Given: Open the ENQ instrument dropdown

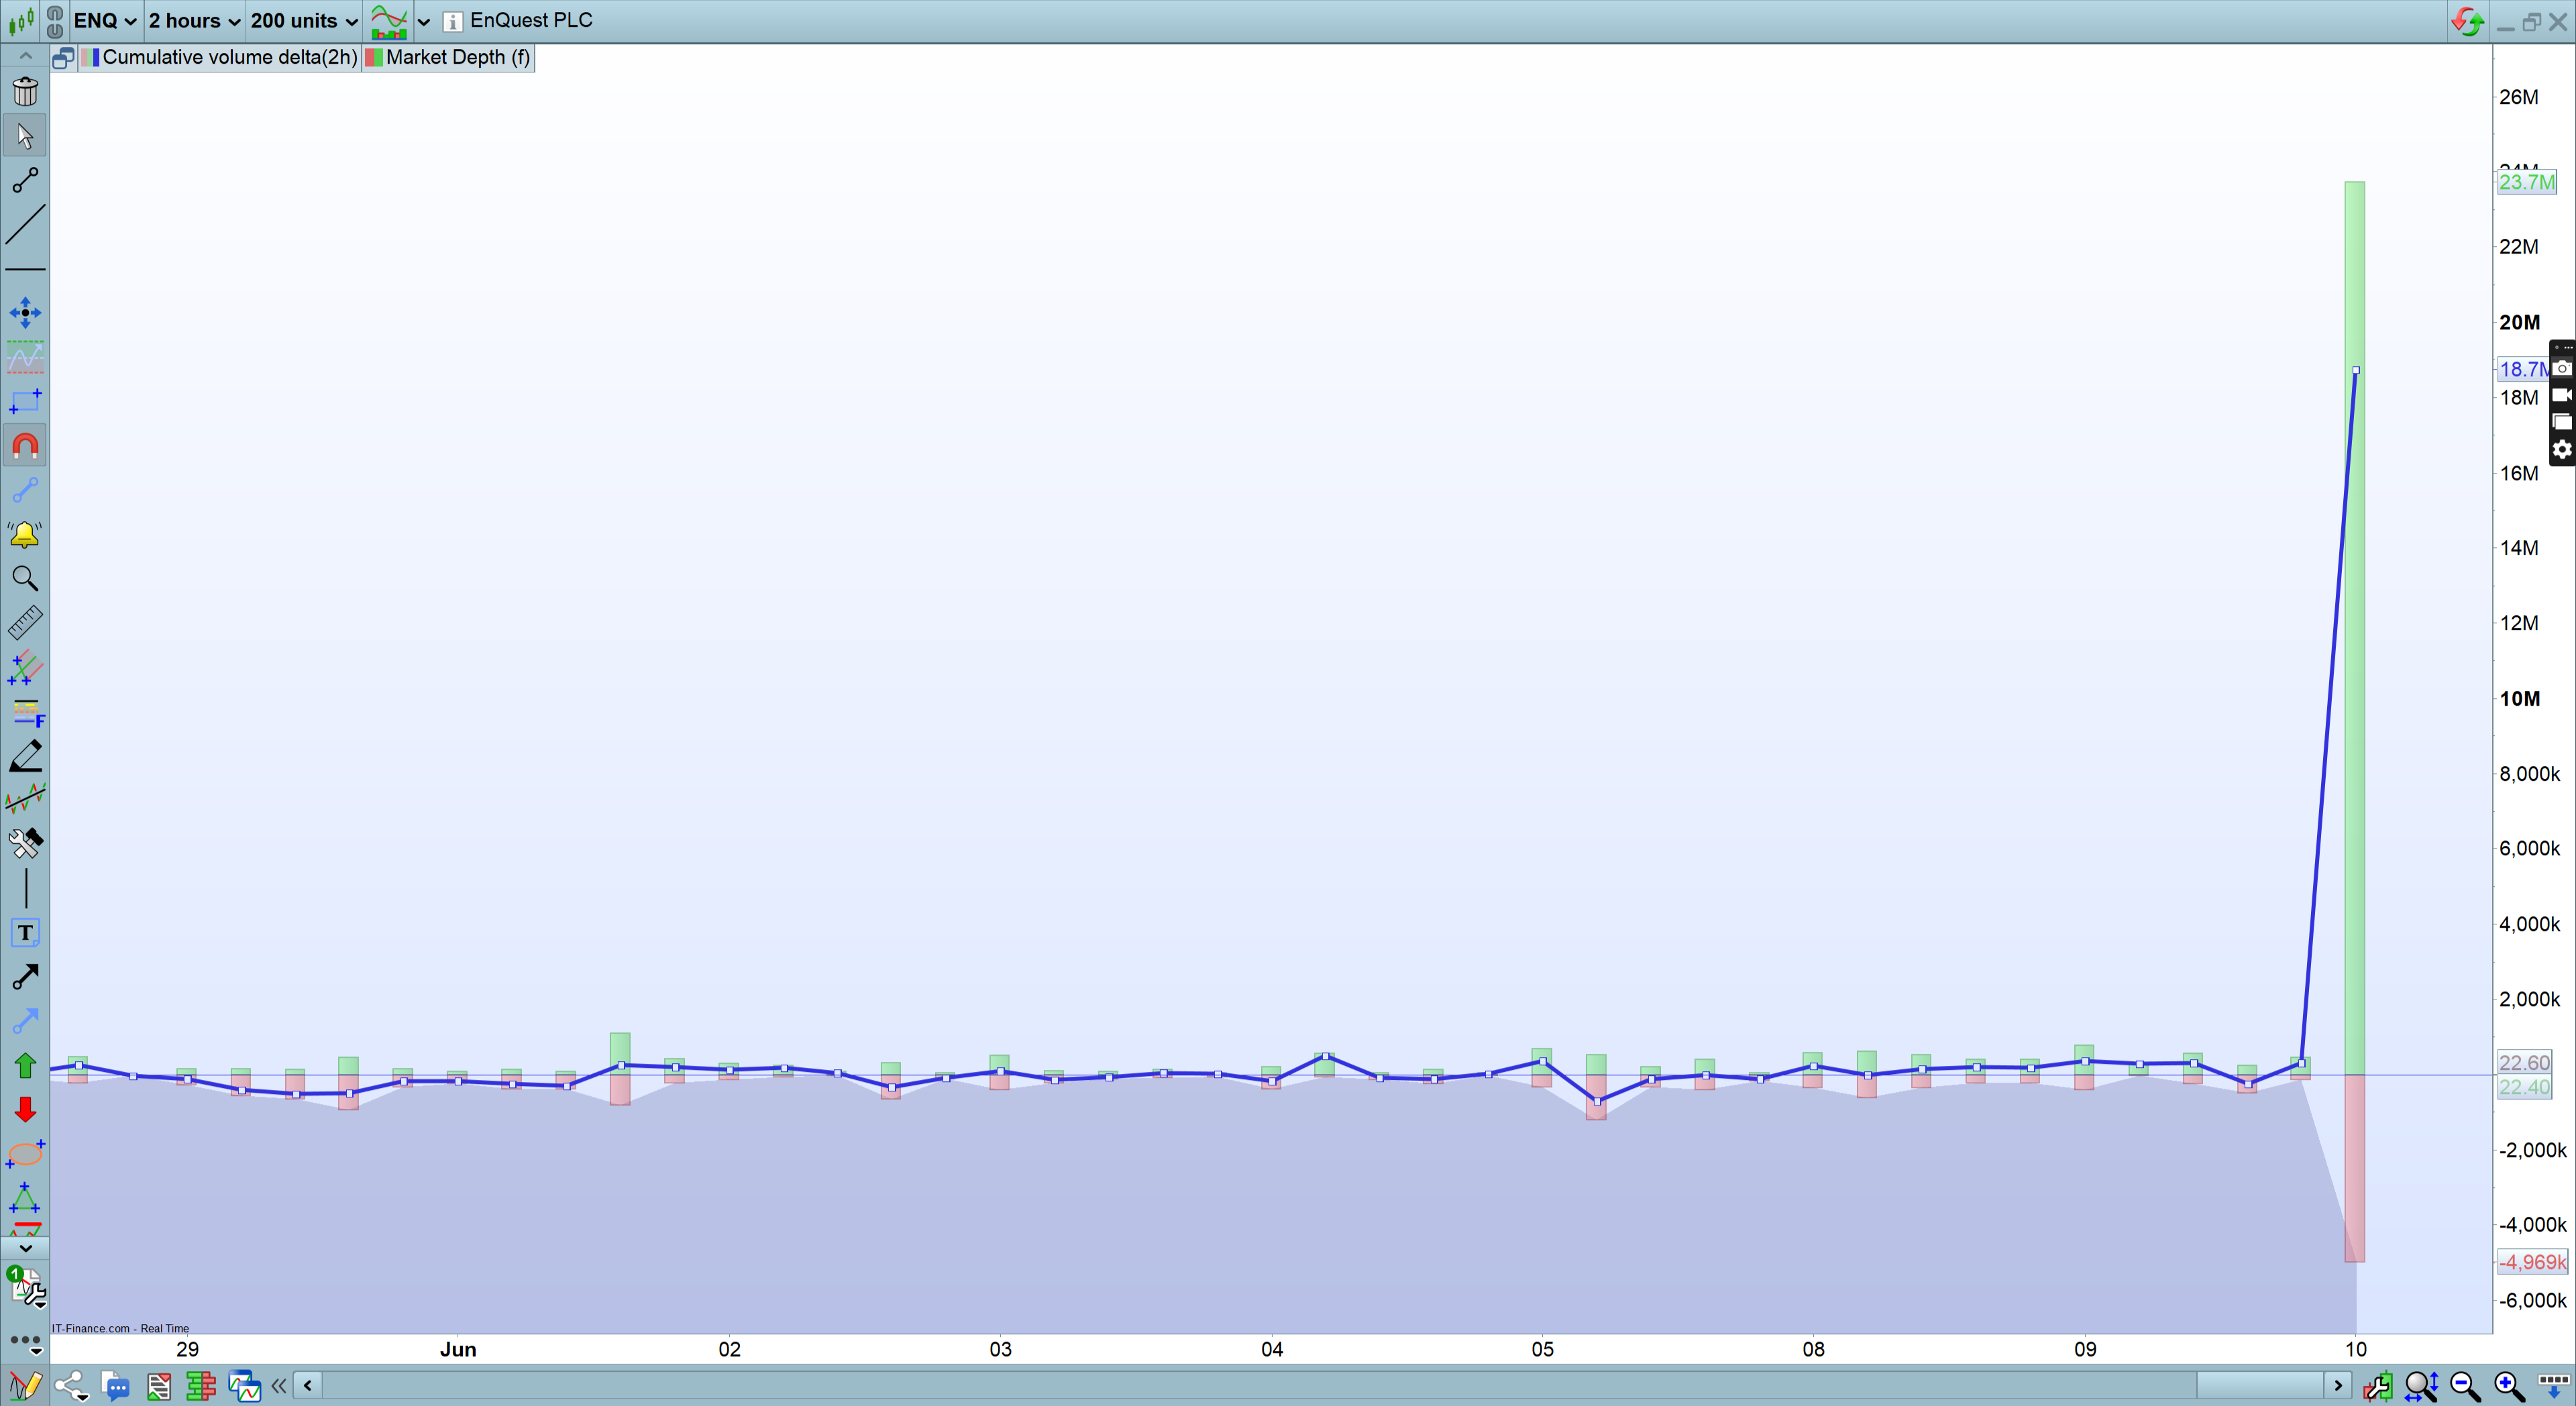Looking at the screenshot, I should click(105, 21).
